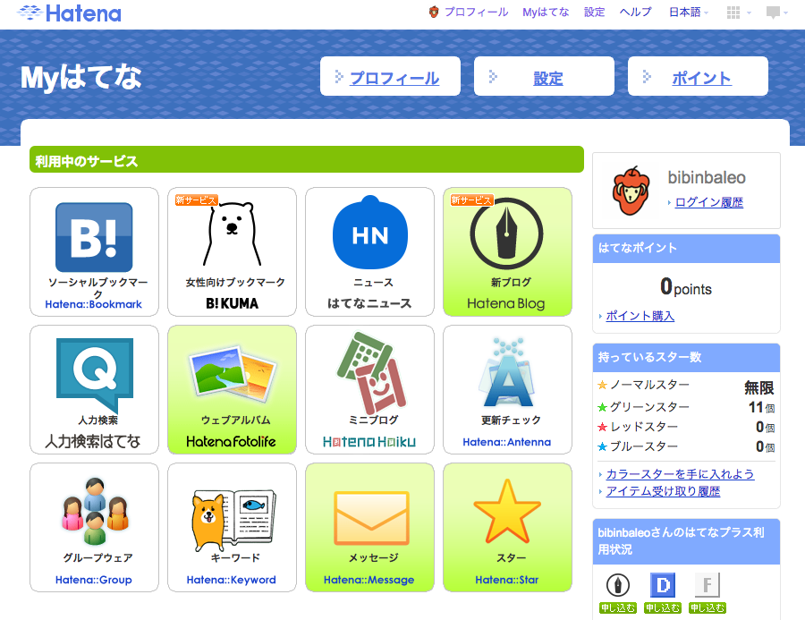Viewport: 805px width, 620px height.
Task: Click the Myはてな page title
Action: click(x=81, y=78)
